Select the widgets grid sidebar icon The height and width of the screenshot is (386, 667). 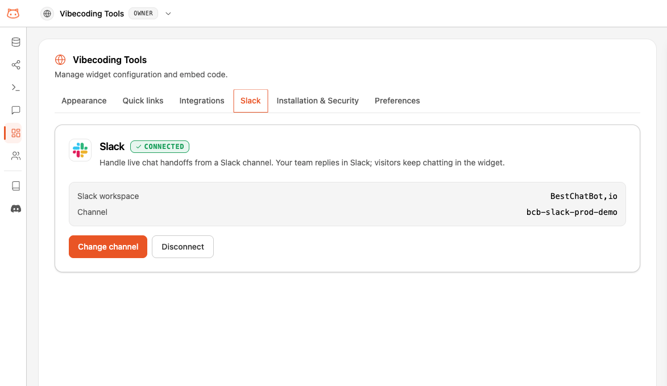coord(16,133)
